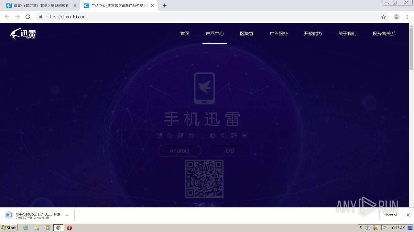Open 关于我们 navigation item
This screenshot has height=232, width=414.
click(x=347, y=34)
